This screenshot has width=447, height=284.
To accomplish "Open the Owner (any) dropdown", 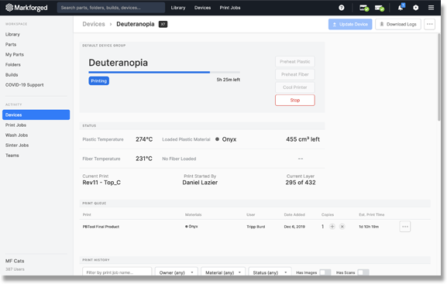I will [176, 272].
